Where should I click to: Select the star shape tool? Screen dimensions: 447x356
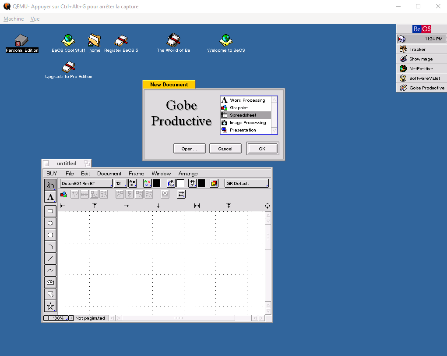tap(50, 306)
